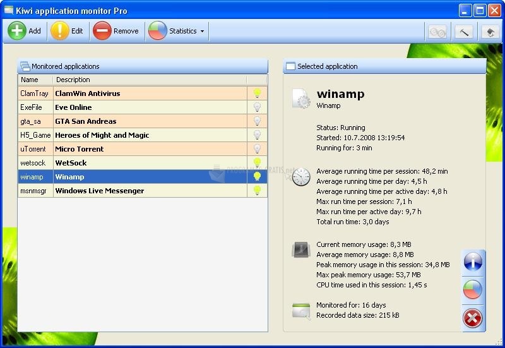Open the Statistics pie chart button
Image resolution: width=505 pixels, height=348 pixels.
pos(172,31)
